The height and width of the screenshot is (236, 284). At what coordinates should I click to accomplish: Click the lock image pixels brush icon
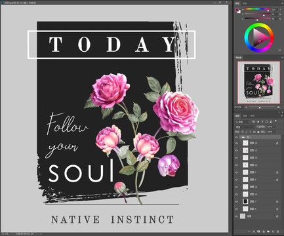247,132
